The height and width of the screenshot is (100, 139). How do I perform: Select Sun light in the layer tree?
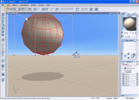click(x=129, y=70)
